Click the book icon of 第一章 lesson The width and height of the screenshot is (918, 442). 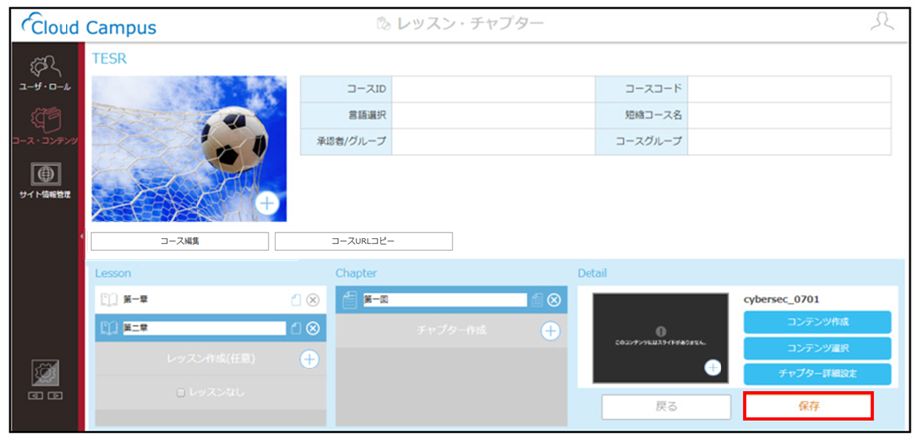109,300
